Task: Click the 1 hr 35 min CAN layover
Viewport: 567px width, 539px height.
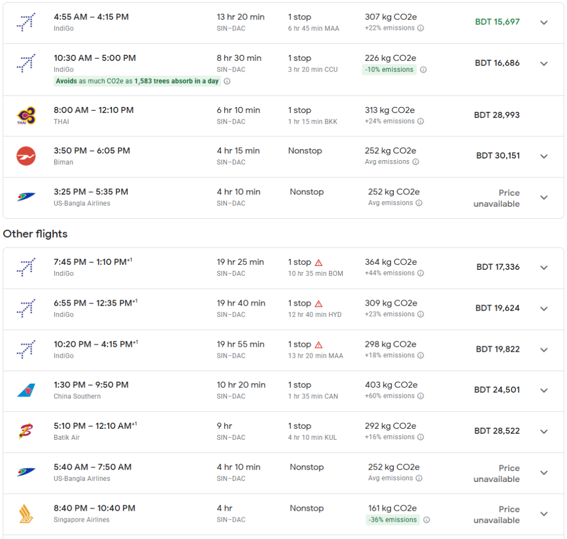Action: [313, 396]
